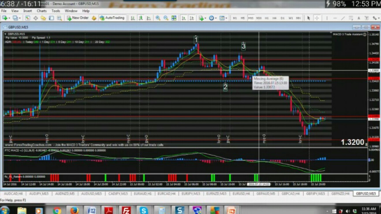Open the Help menu
Viewport: 381px width, 214px height.
[x=86, y=11]
